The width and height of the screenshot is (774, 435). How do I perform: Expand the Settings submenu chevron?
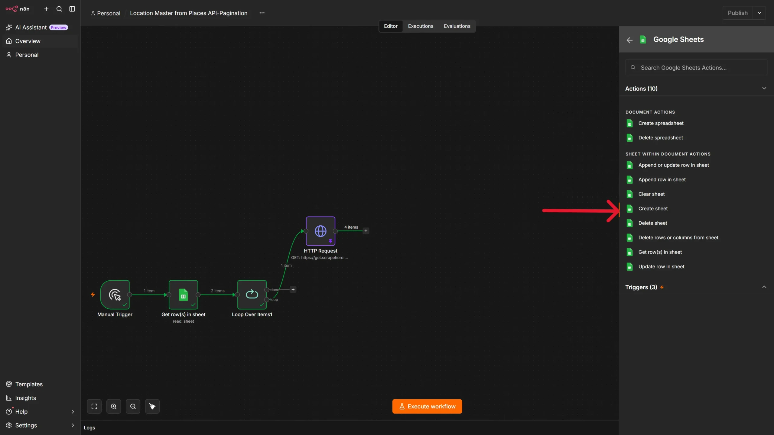click(x=73, y=425)
